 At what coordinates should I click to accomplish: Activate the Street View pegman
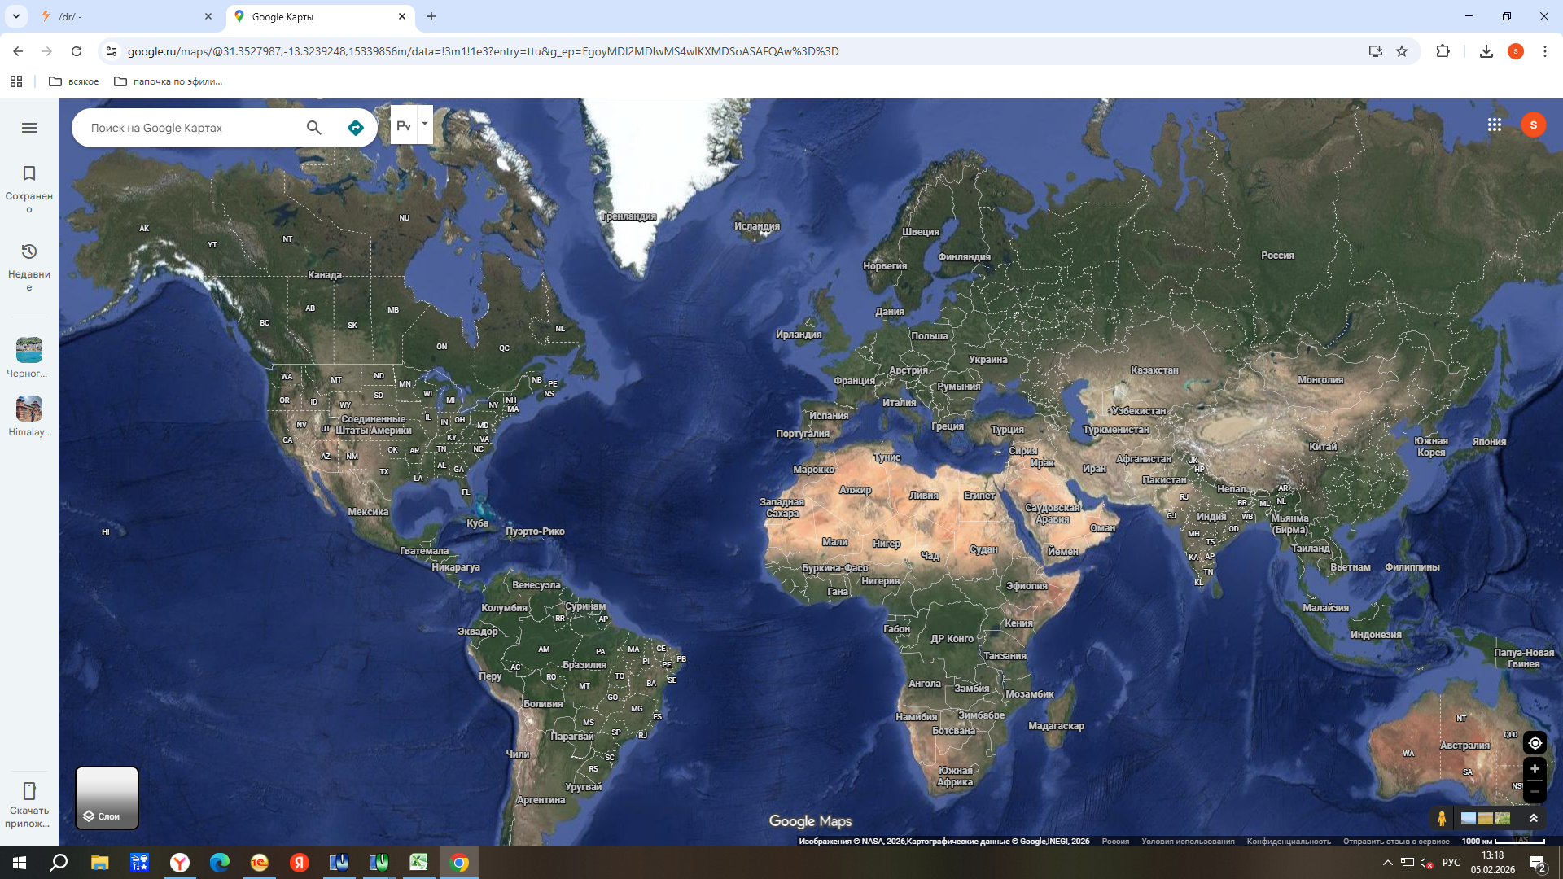[x=1442, y=819]
